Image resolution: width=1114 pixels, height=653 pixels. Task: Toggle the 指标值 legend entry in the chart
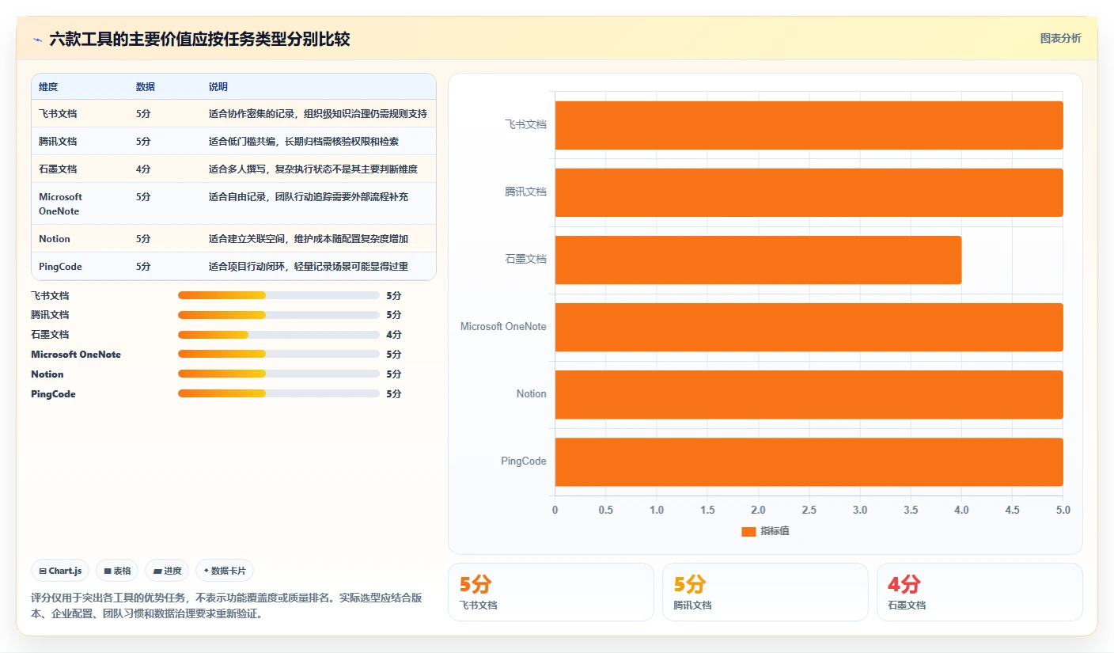pos(765,531)
